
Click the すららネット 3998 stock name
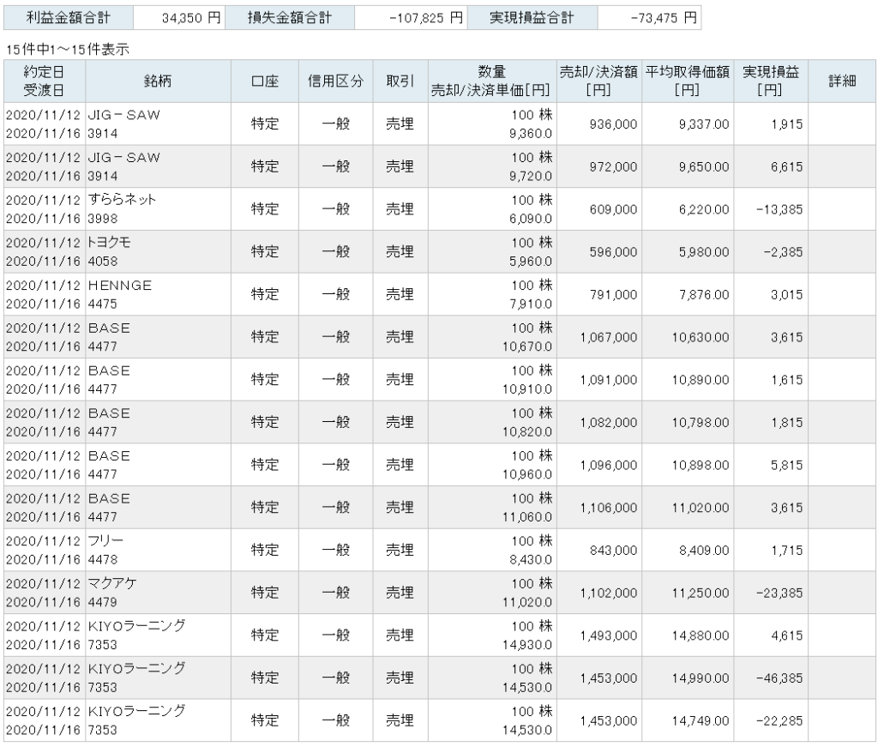point(122,209)
